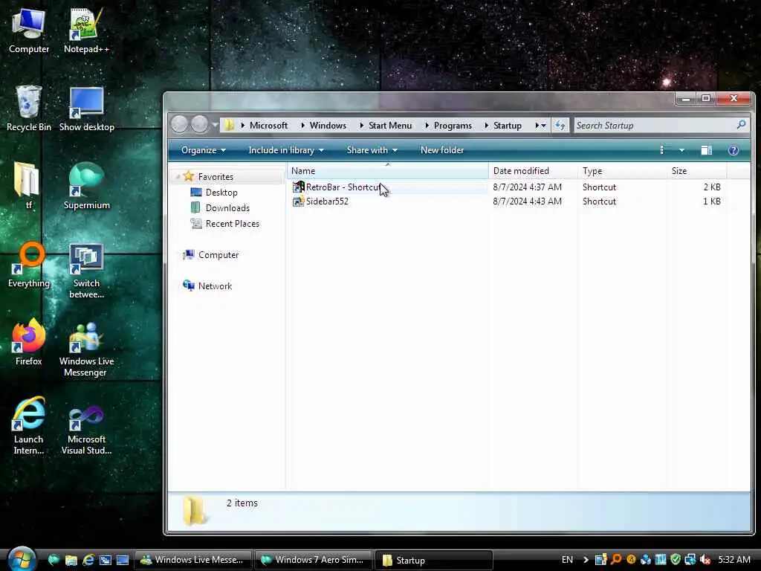
Task: Launch Notepad++ from the desktop
Action: click(x=86, y=30)
